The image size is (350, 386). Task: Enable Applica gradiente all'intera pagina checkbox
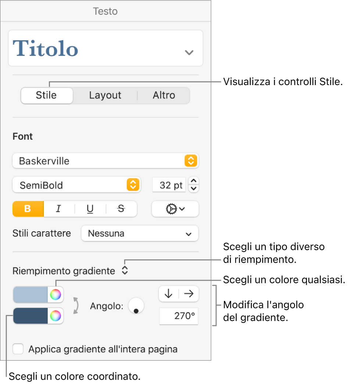pos(18,349)
